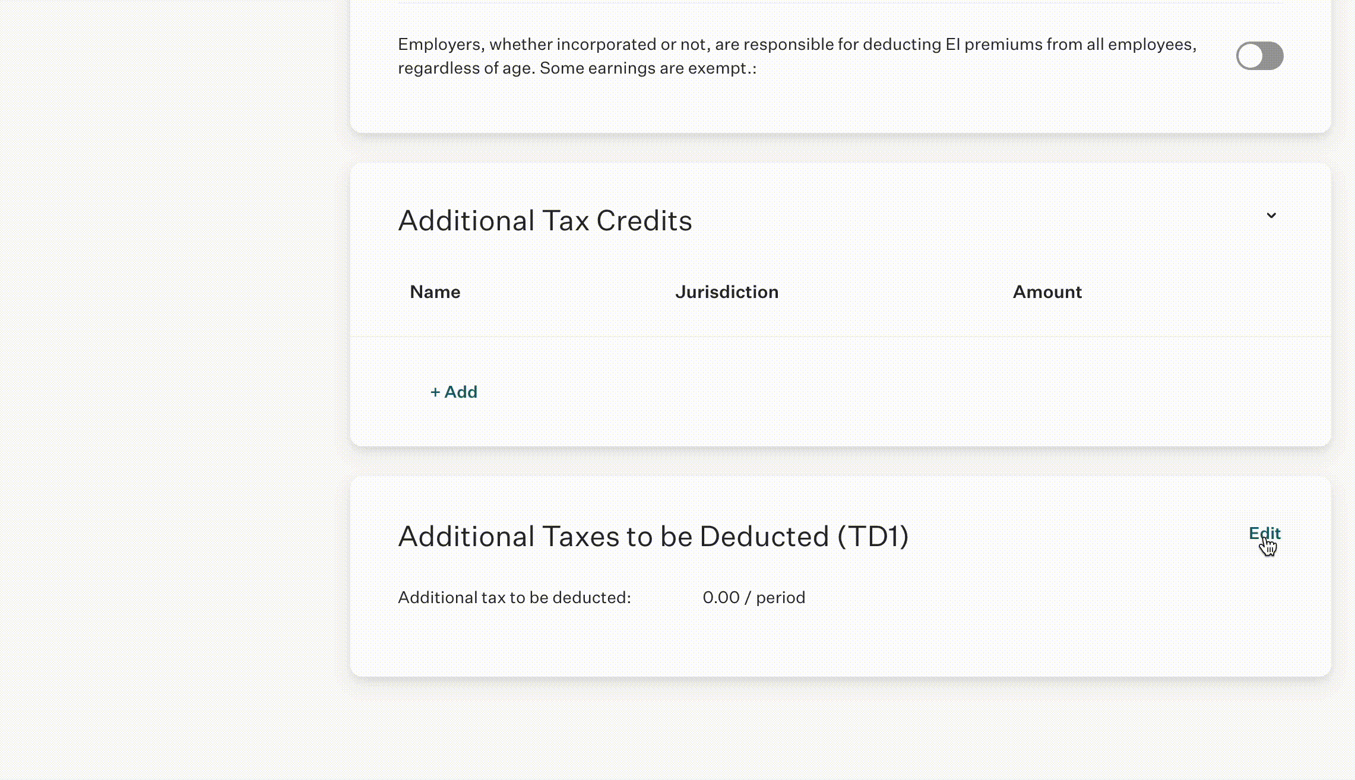Screen dimensions: 1355x780
Task: Click the blank left margin of page
Action: (x=172, y=386)
